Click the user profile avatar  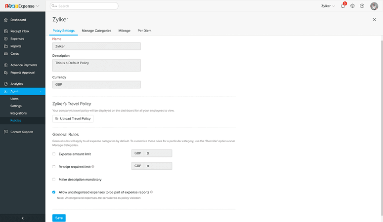point(374,6)
